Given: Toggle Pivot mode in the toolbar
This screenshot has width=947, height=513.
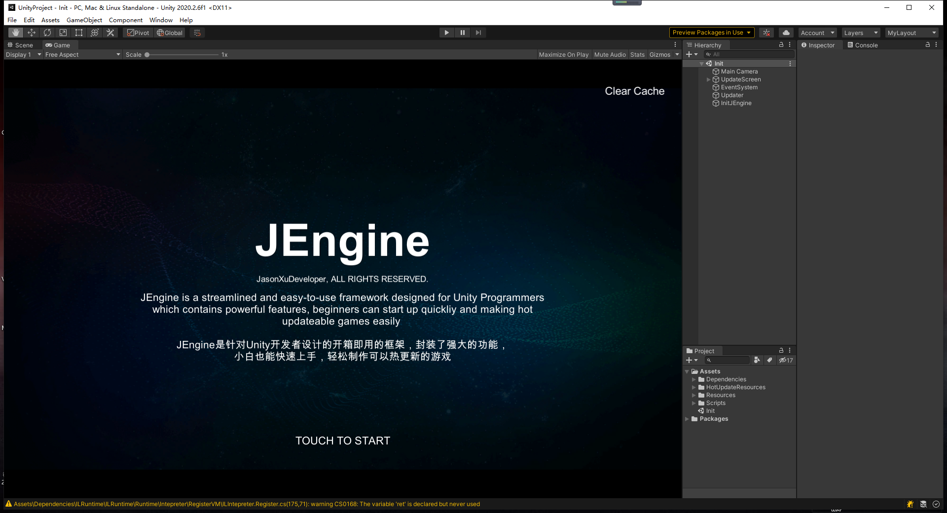Looking at the screenshot, I should tap(138, 32).
